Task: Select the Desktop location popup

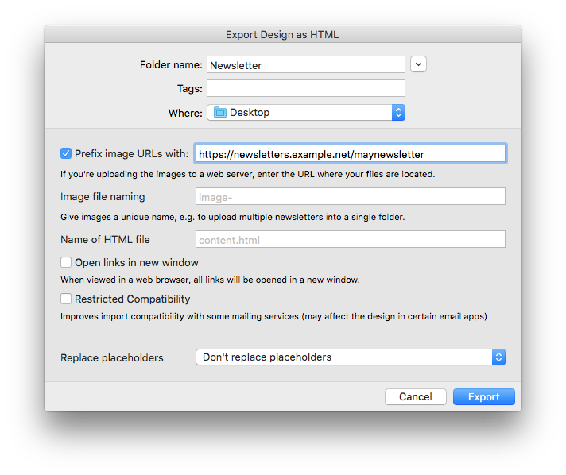Action: (x=306, y=113)
